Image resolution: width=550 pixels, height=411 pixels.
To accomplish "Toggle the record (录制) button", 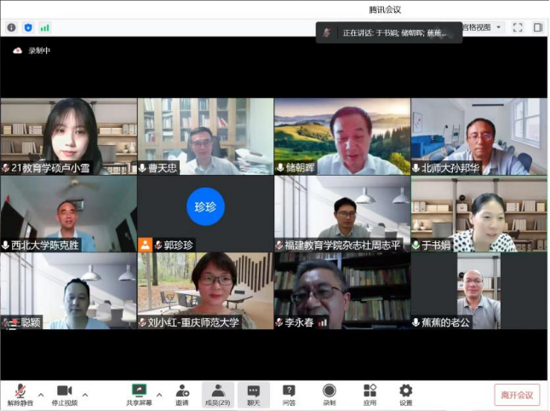I will pos(329,393).
